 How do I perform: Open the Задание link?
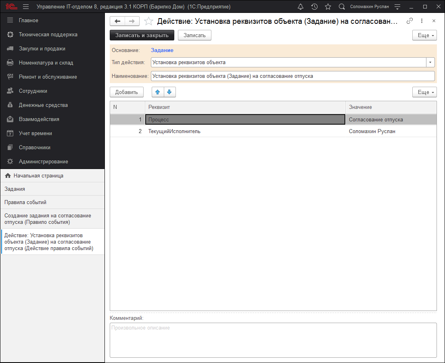162,50
